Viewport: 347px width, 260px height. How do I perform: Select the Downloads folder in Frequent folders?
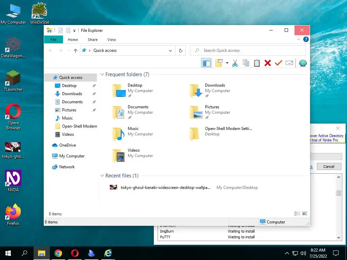[x=210, y=91]
